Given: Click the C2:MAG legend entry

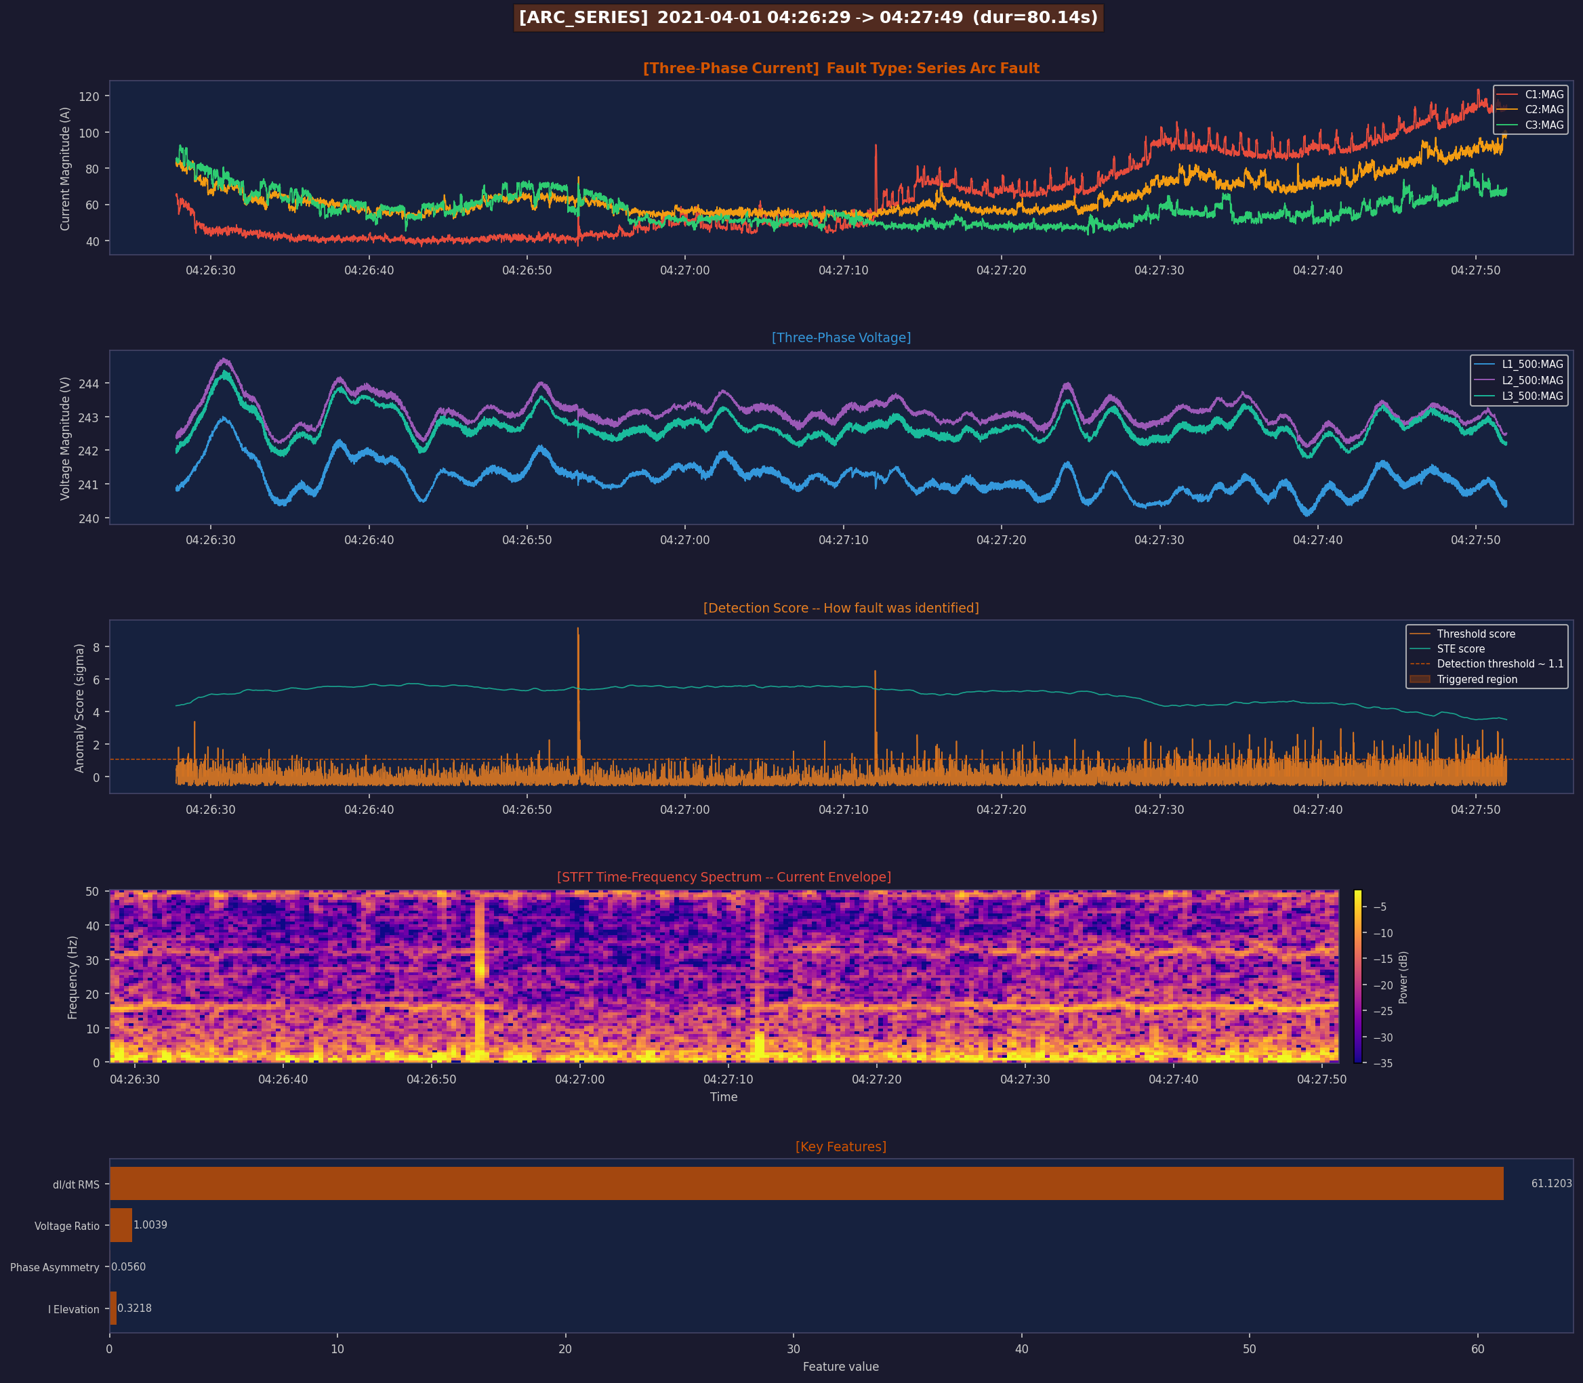Looking at the screenshot, I should click(1544, 110).
